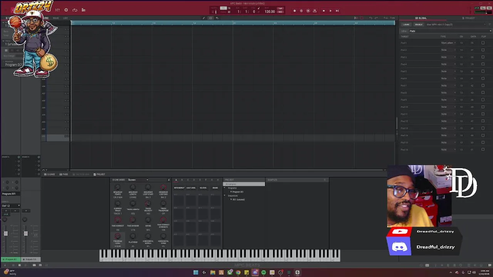493x277 pixels.
Task: Open File Explorer from the taskbar
Action: (x=213, y=272)
